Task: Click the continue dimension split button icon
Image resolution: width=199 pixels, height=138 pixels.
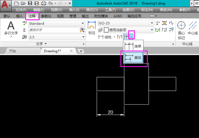Action: coord(126,37)
